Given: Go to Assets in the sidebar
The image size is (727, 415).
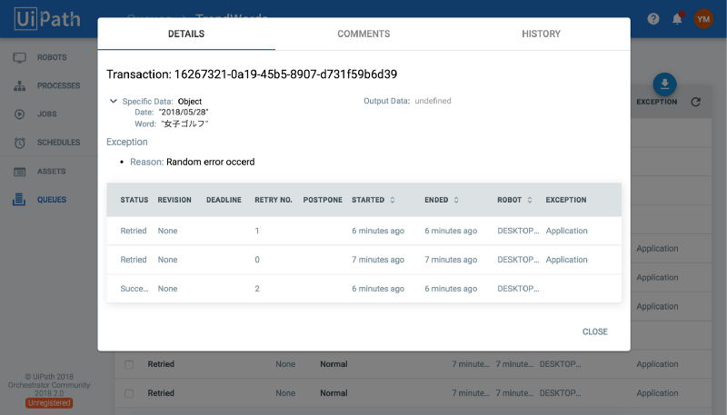Looking at the screenshot, I should pos(52,172).
